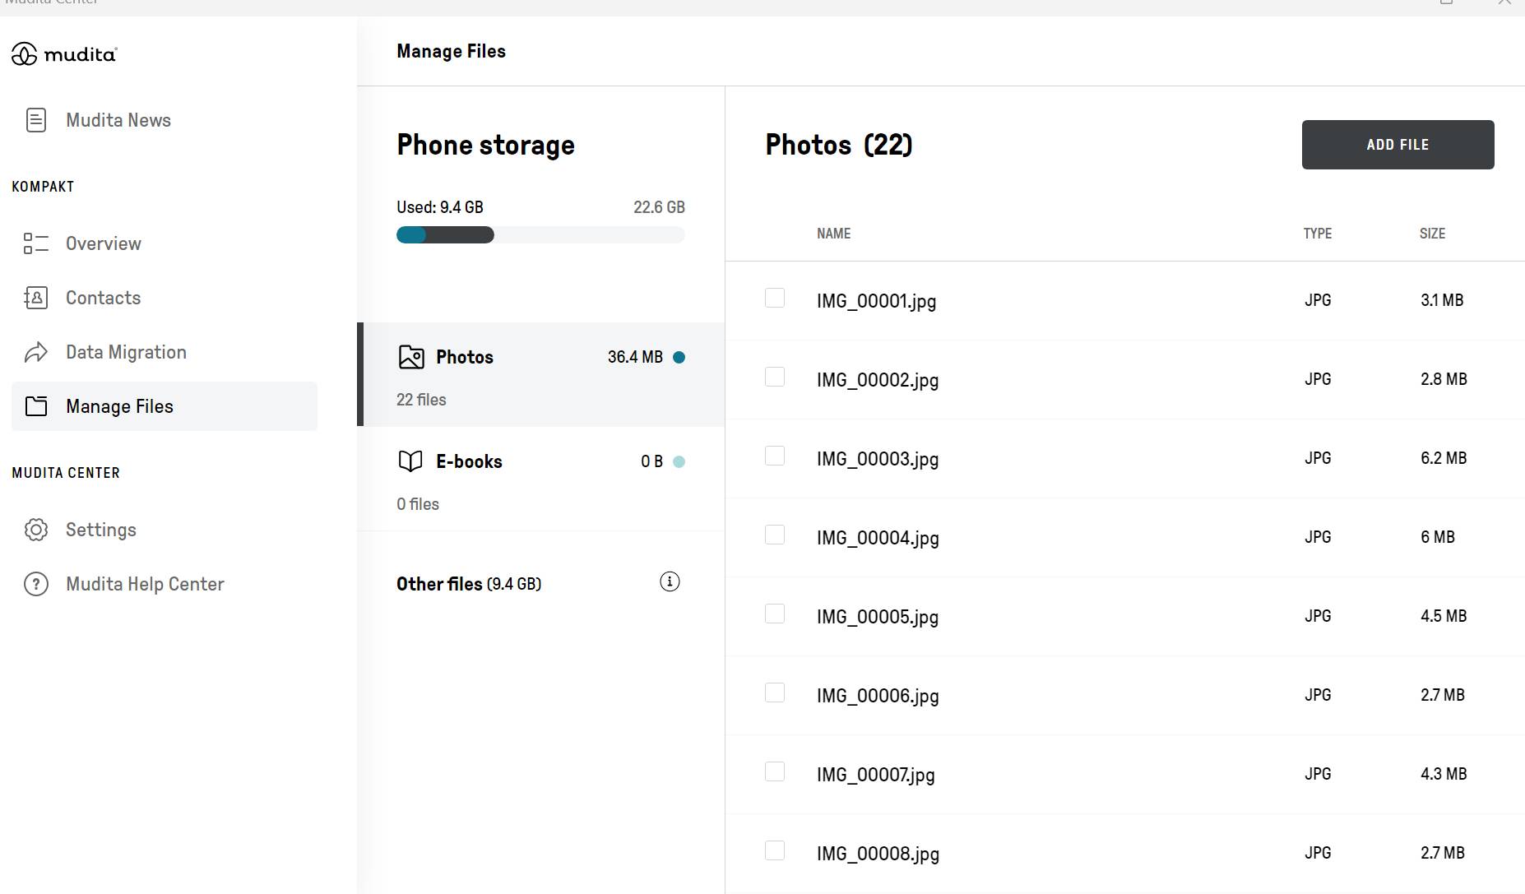Click the Settings gear icon
The height and width of the screenshot is (894, 1525).
[x=36, y=530]
